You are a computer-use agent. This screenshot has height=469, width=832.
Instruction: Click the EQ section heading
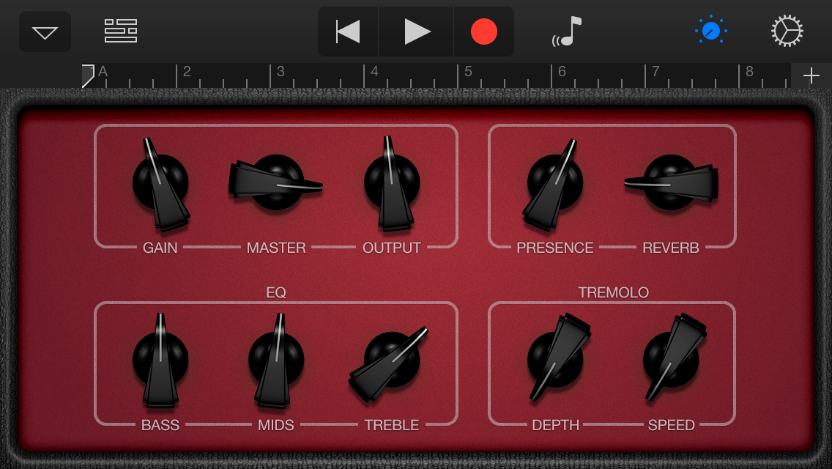pyautogui.click(x=276, y=292)
